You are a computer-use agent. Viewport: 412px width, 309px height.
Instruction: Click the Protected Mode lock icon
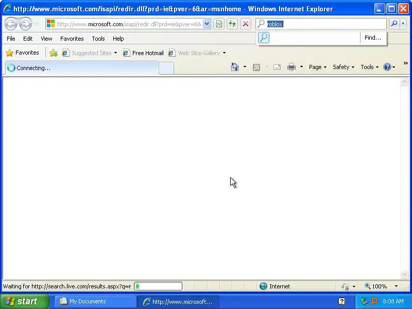345,286
